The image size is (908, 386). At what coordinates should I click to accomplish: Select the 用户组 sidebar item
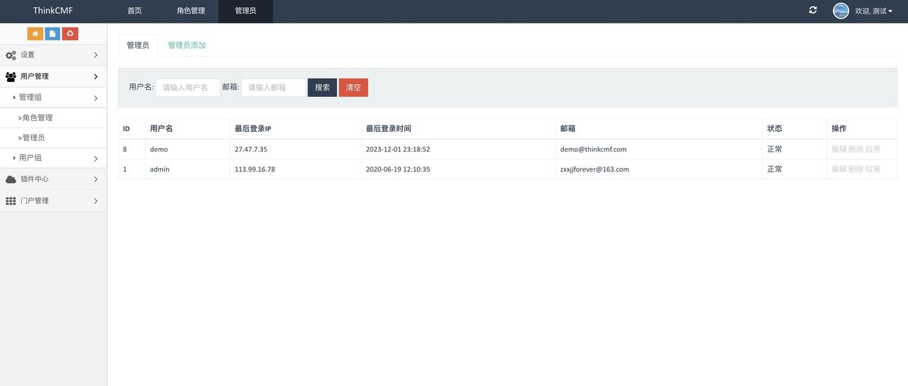[53, 158]
